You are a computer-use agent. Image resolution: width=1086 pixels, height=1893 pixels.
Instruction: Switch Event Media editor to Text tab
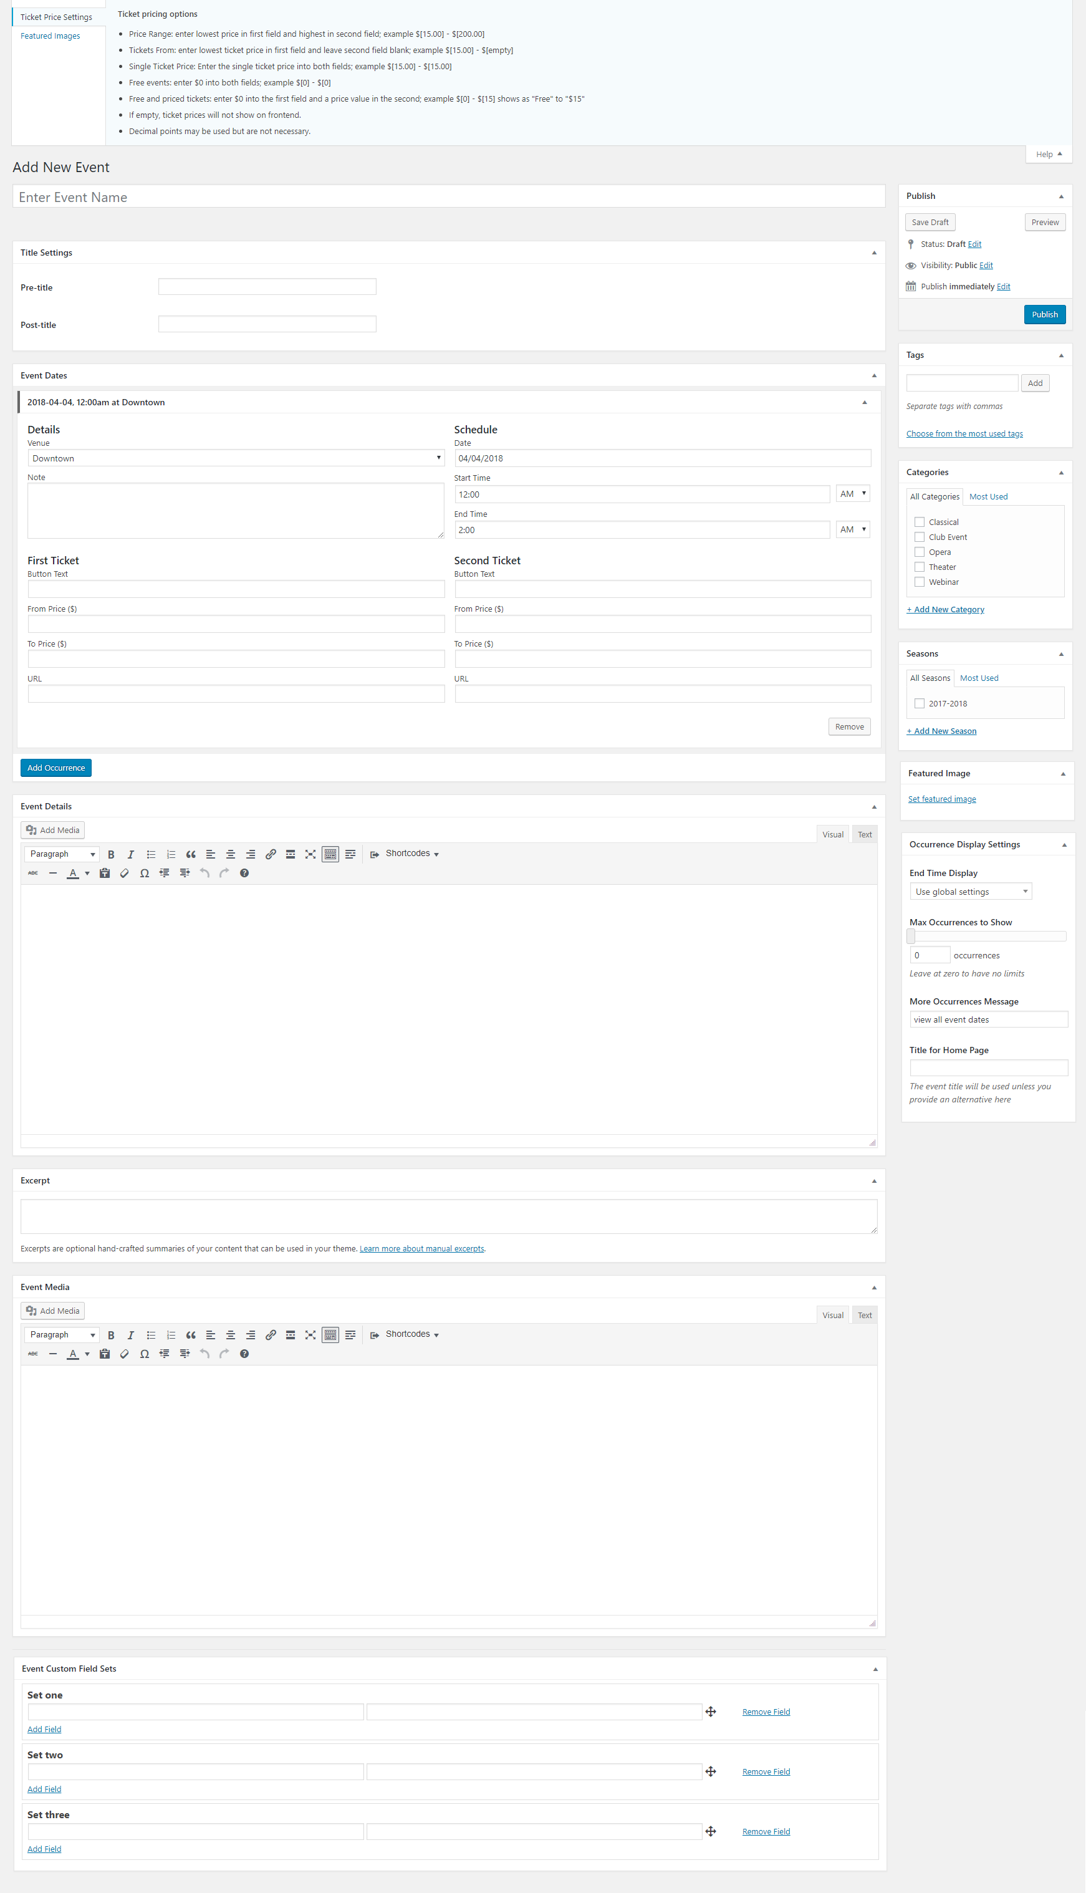865,1314
